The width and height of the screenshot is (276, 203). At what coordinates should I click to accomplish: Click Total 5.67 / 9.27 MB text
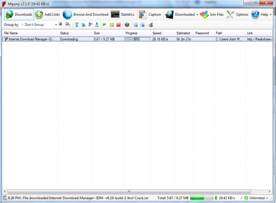[x=173, y=198]
